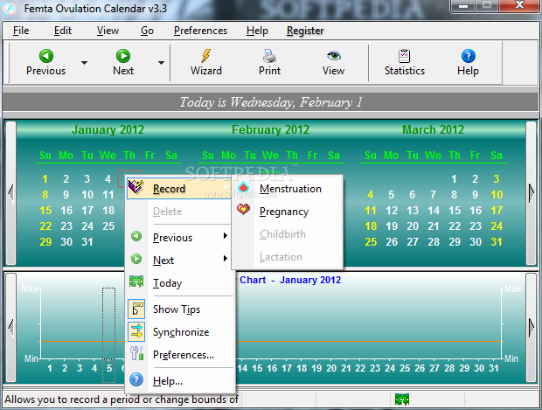
Task: Click day 20 on the chart axis
Action: pos(331,369)
